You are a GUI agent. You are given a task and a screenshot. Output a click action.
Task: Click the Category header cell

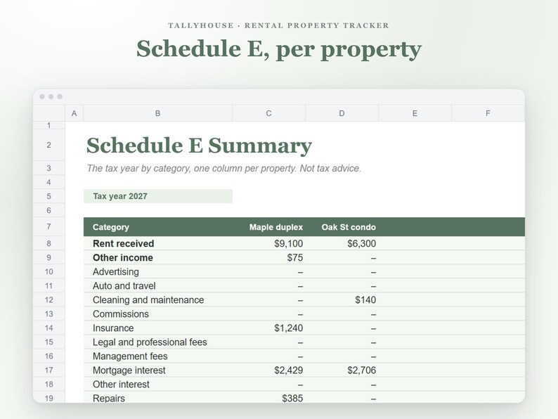158,227
